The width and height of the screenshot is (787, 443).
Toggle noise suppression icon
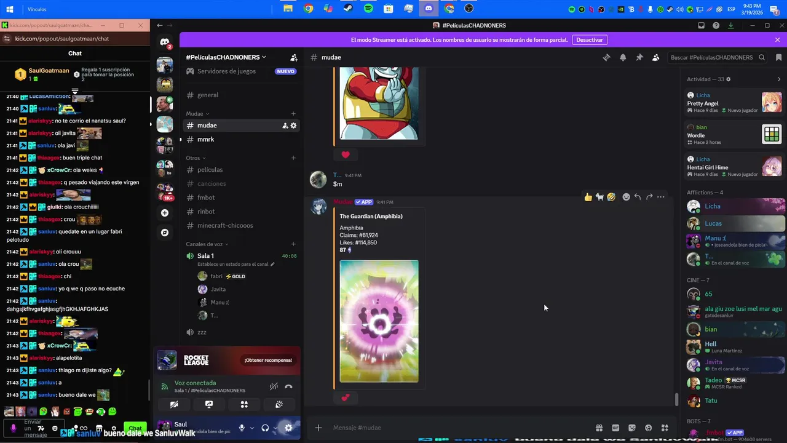point(274,386)
